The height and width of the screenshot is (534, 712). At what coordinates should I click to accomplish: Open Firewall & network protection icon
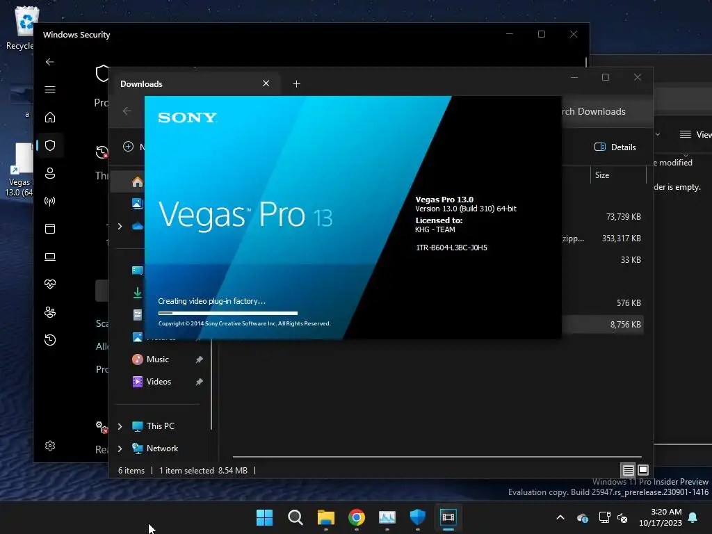pos(50,201)
